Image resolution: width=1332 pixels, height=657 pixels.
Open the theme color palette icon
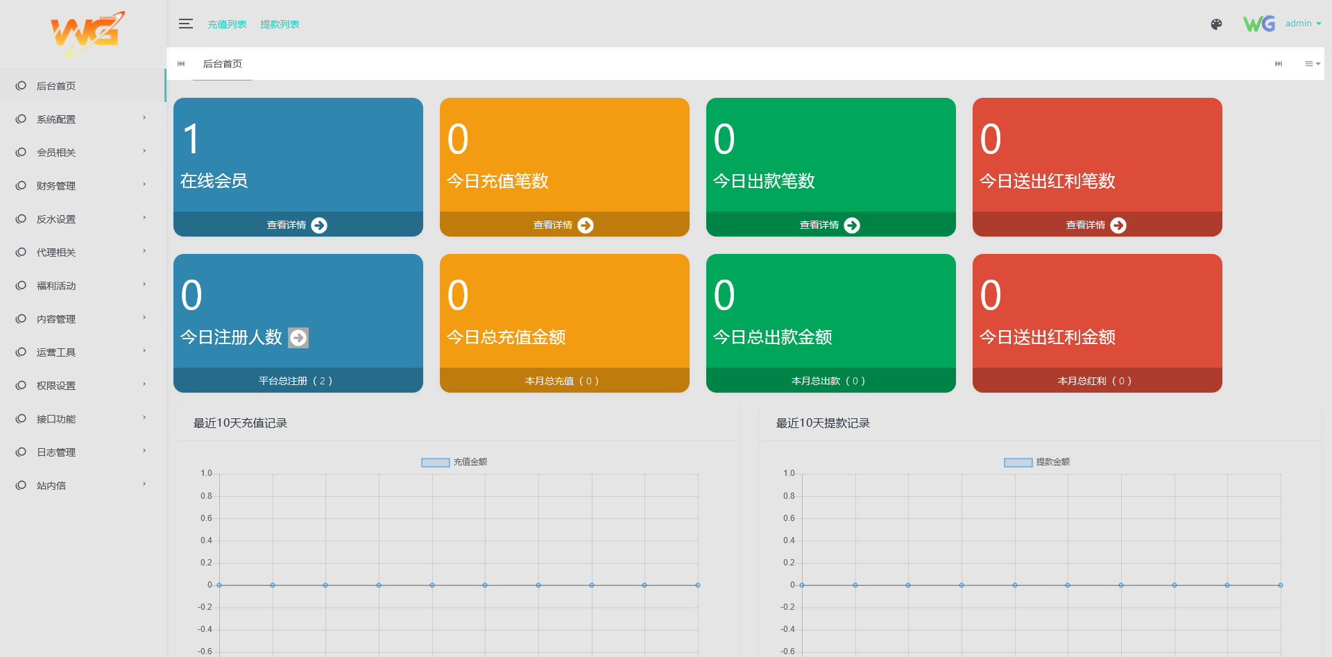pos(1216,24)
